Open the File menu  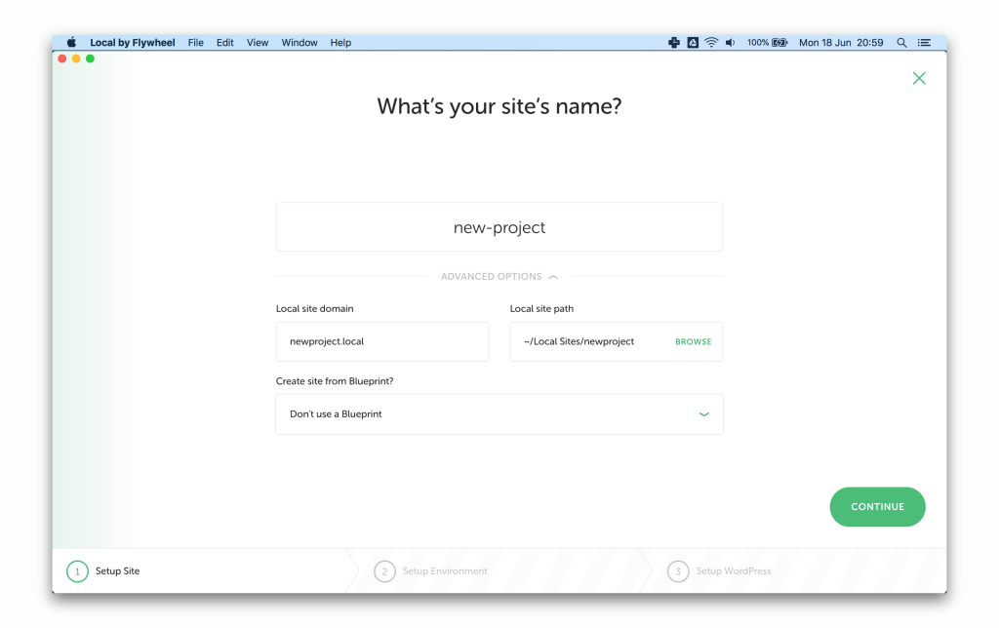(195, 43)
